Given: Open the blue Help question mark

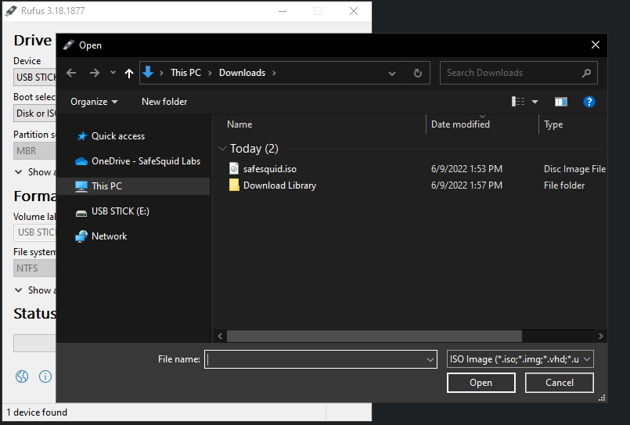Looking at the screenshot, I should (589, 102).
